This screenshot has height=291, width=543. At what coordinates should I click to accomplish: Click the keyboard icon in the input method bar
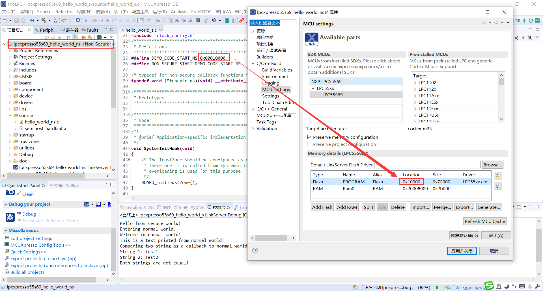click(522, 286)
